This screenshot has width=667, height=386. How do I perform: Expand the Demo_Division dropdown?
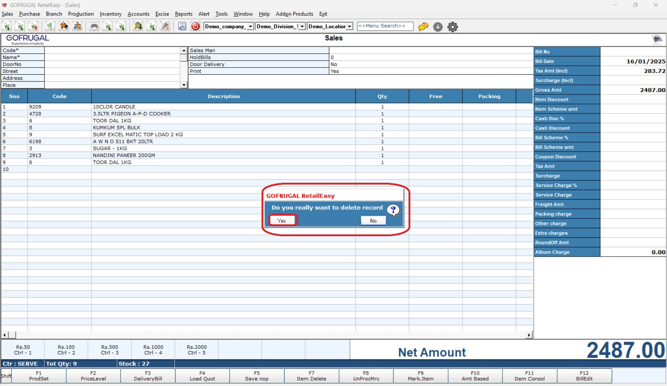click(302, 26)
